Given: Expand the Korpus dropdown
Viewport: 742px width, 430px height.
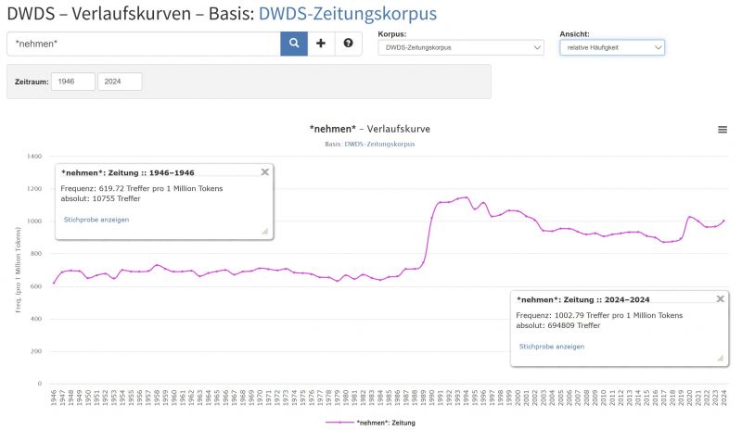Looking at the screenshot, I should [x=460, y=47].
